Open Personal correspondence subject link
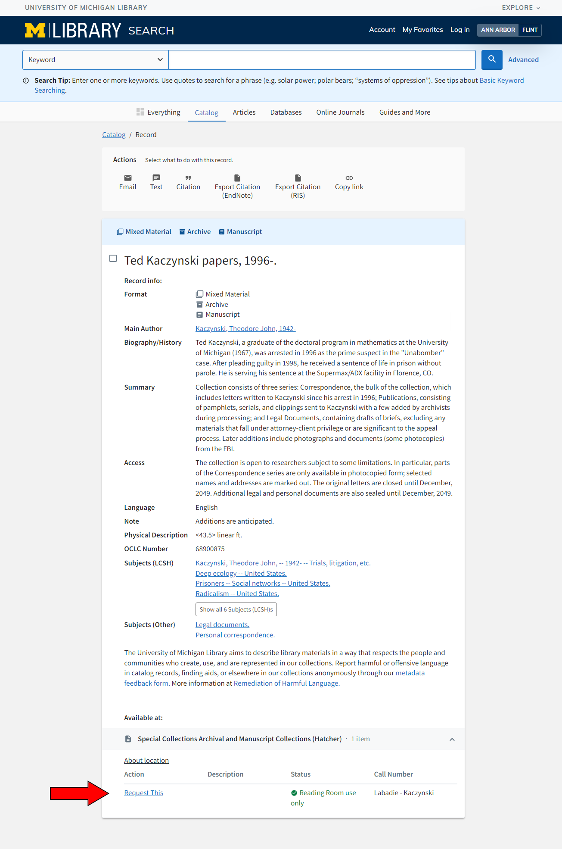This screenshot has height=849, width=562. (235, 635)
